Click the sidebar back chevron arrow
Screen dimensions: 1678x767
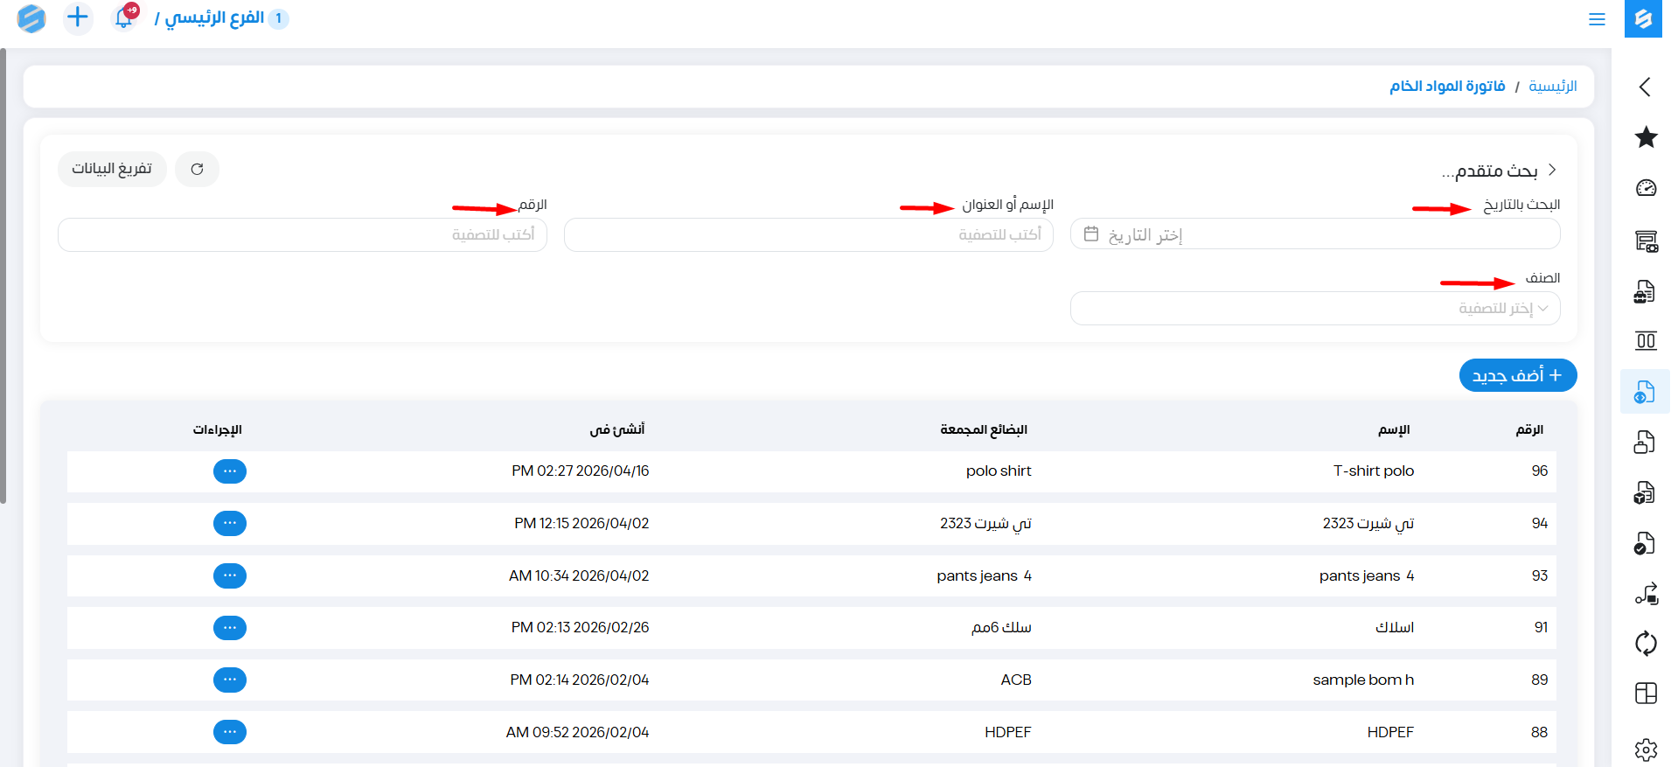click(x=1645, y=87)
